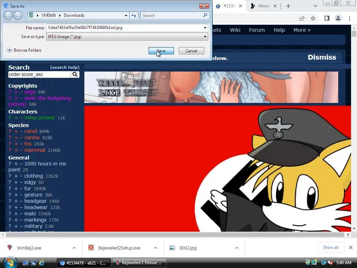This screenshot has width=357, height=268.
Task: Click the 0002.jpg file icon in downloads bar
Action: click(172, 248)
